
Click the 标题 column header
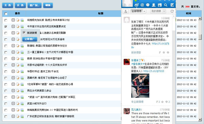tap(100, 13)
